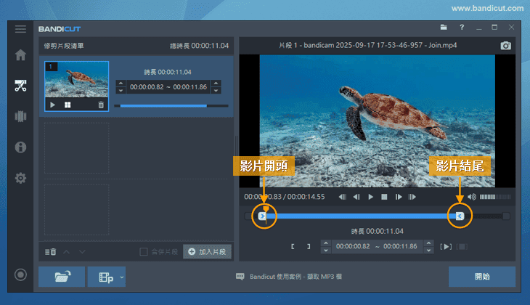Take a snapshot with the camera icon

[x=506, y=46]
